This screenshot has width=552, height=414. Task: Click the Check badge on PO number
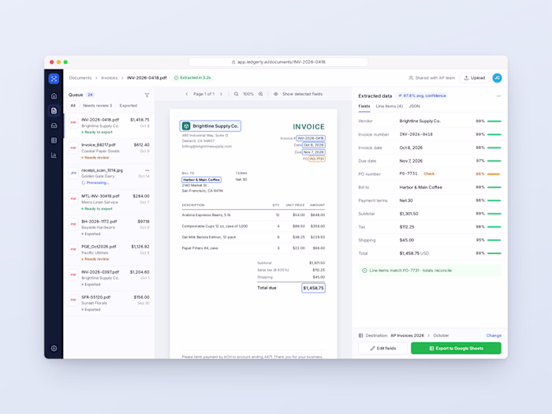point(429,173)
